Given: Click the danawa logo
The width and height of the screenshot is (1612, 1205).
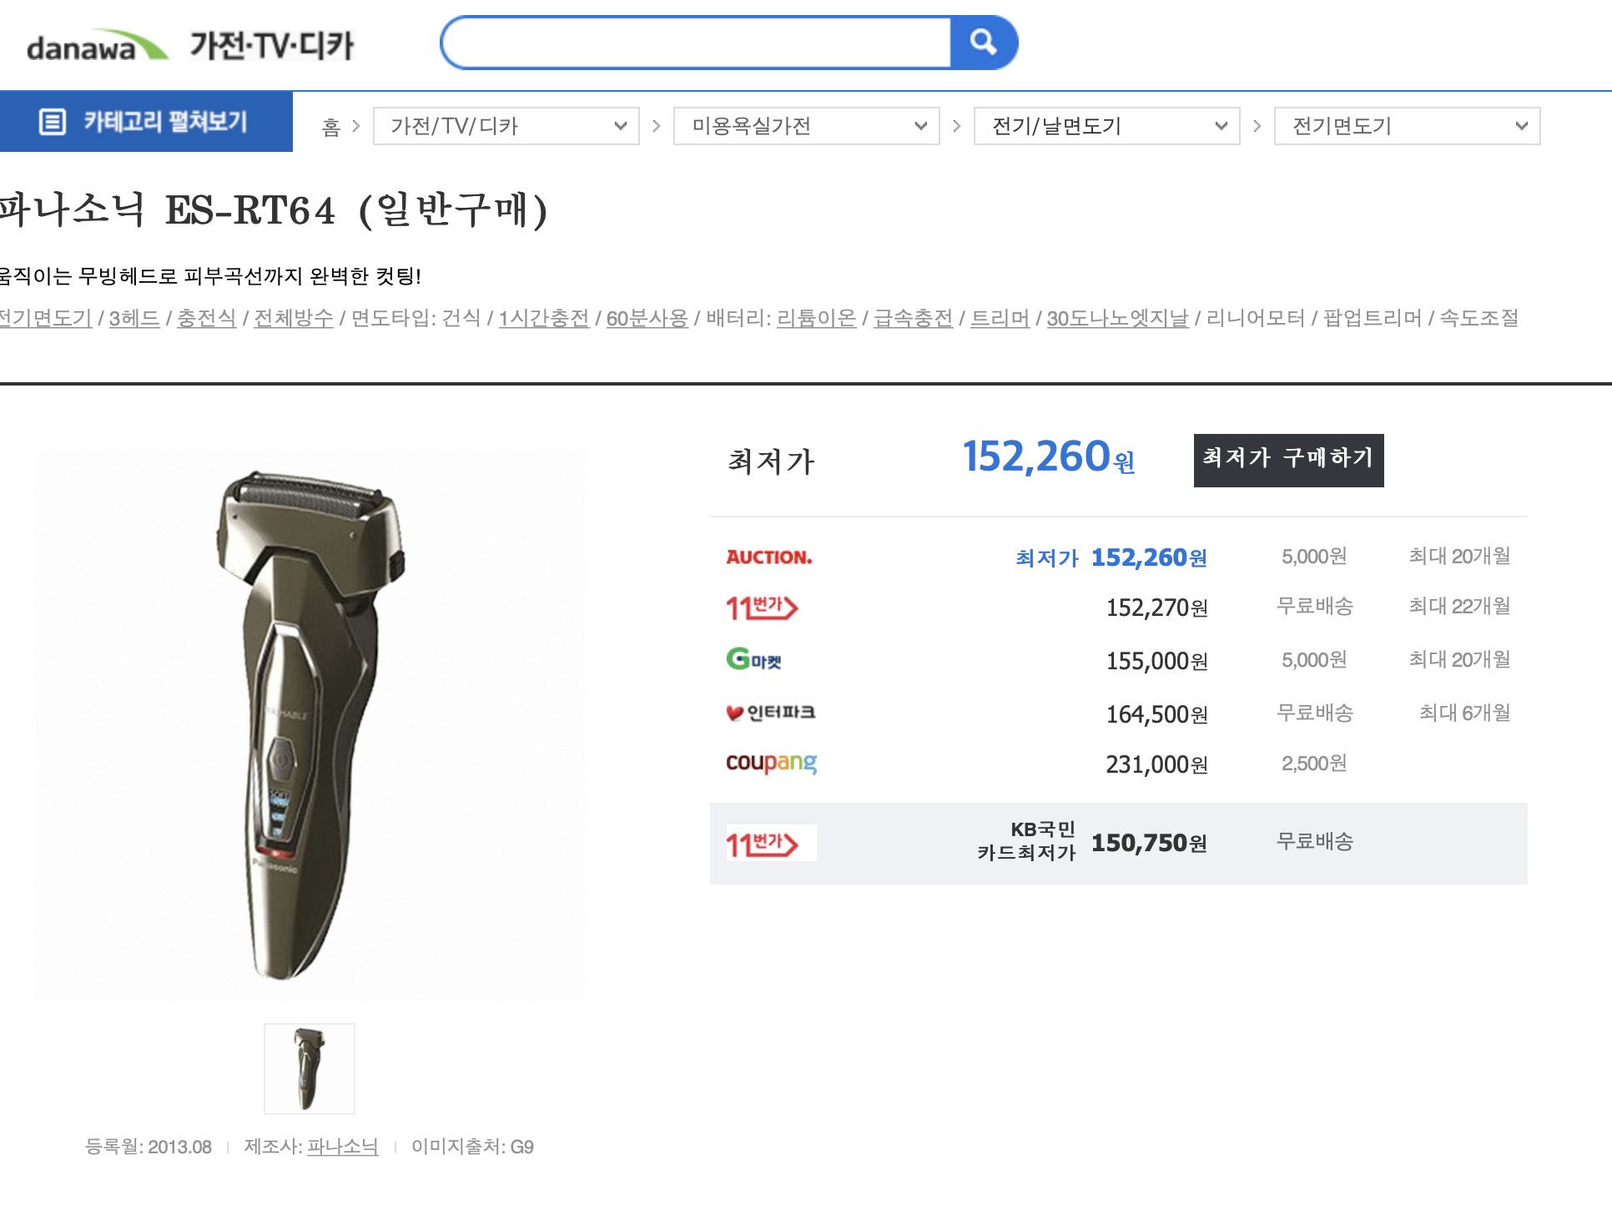Looking at the screenshot, I should [x=96, y=46].
